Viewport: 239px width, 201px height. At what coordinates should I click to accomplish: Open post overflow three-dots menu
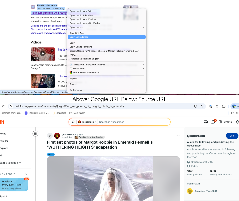pos(68,9)
